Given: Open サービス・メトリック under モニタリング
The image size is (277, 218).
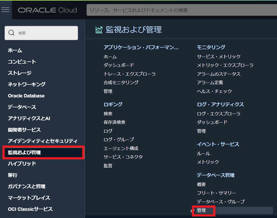Looking at the screenshot, I should tap(219, 57).
